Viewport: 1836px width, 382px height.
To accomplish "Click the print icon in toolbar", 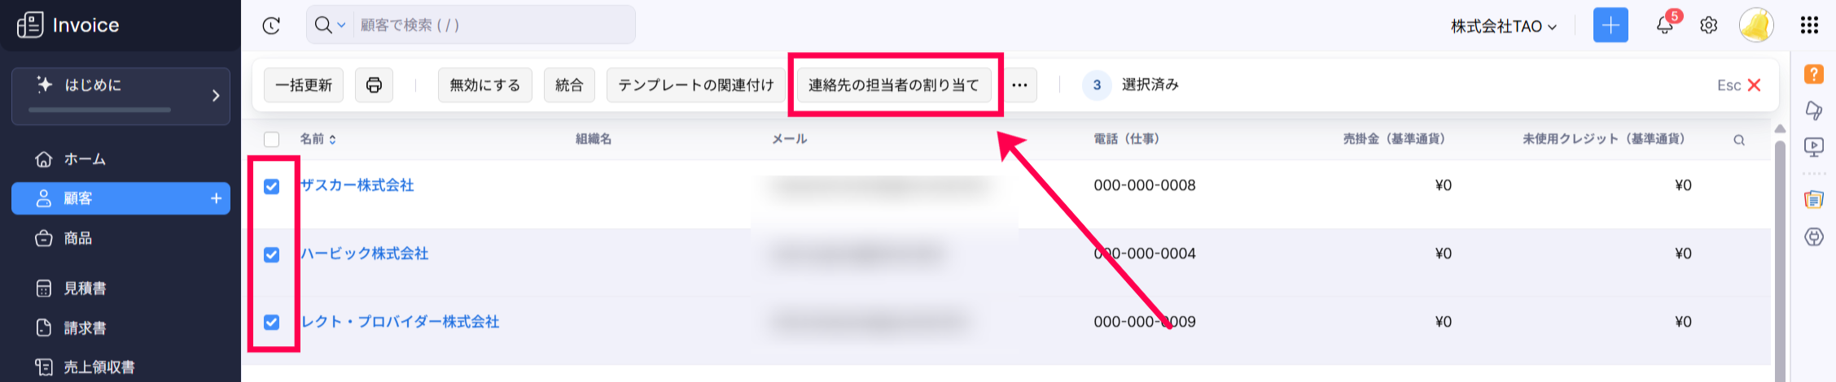I will pyautogui.click(x=374, y=85).
